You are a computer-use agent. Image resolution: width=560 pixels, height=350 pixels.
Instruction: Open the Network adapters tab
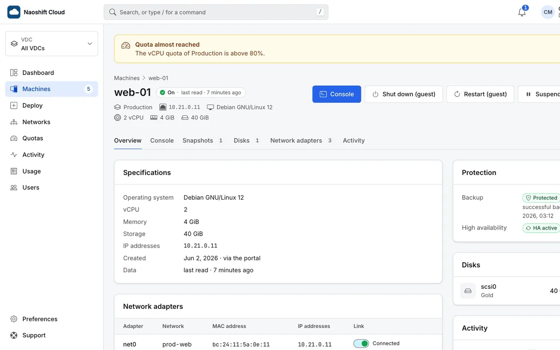[x=301, y=140]
